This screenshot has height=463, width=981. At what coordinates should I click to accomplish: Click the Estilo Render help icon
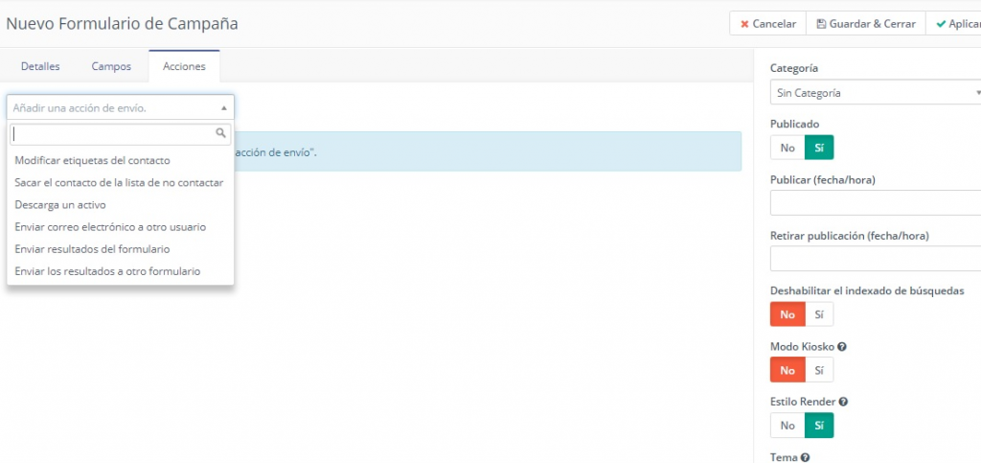842,402
